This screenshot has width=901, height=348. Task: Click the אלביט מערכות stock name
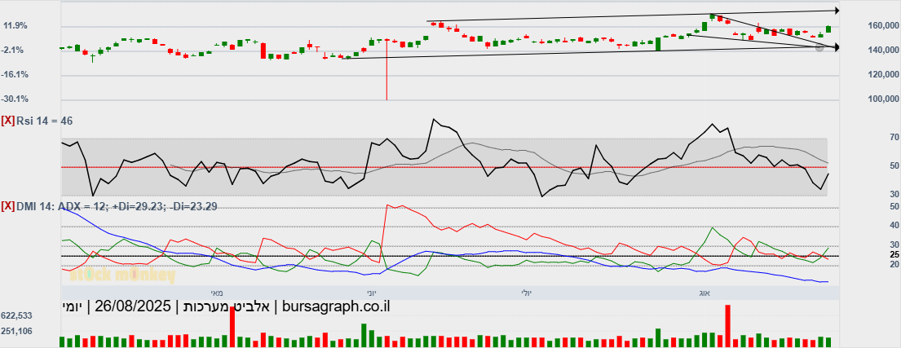click(x=227, y=306)
